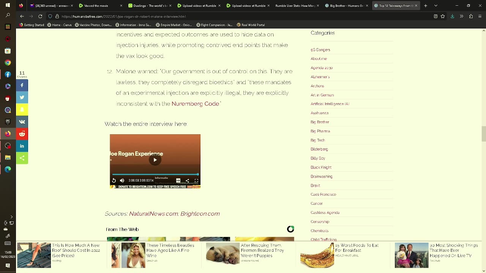Viewport: 486px width, 273px height.
Task: Open the Censorship category
Action: (320, 222)
